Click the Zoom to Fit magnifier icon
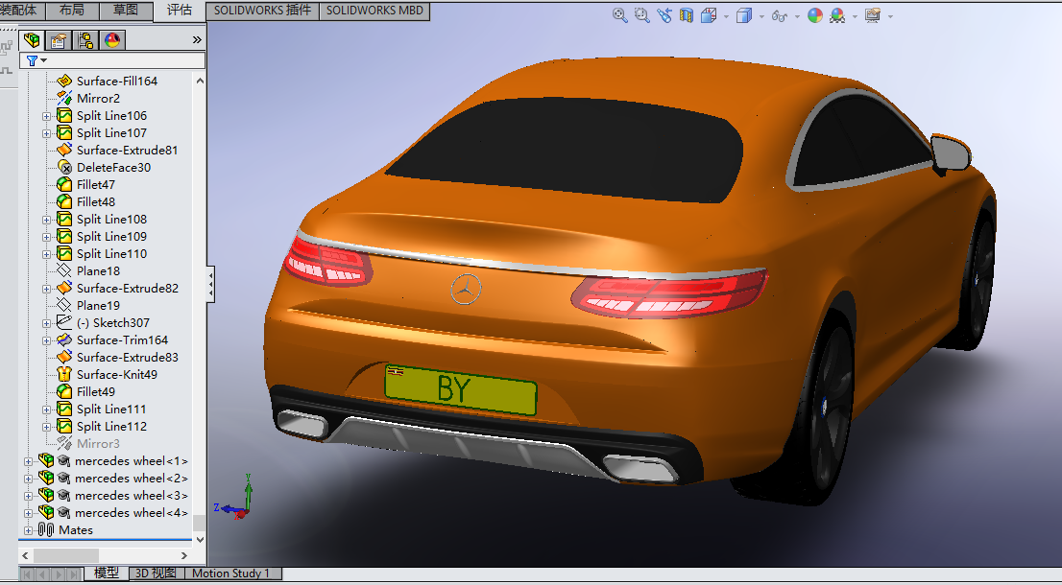The image size is (1062, 585). click(x=619, y=15)
